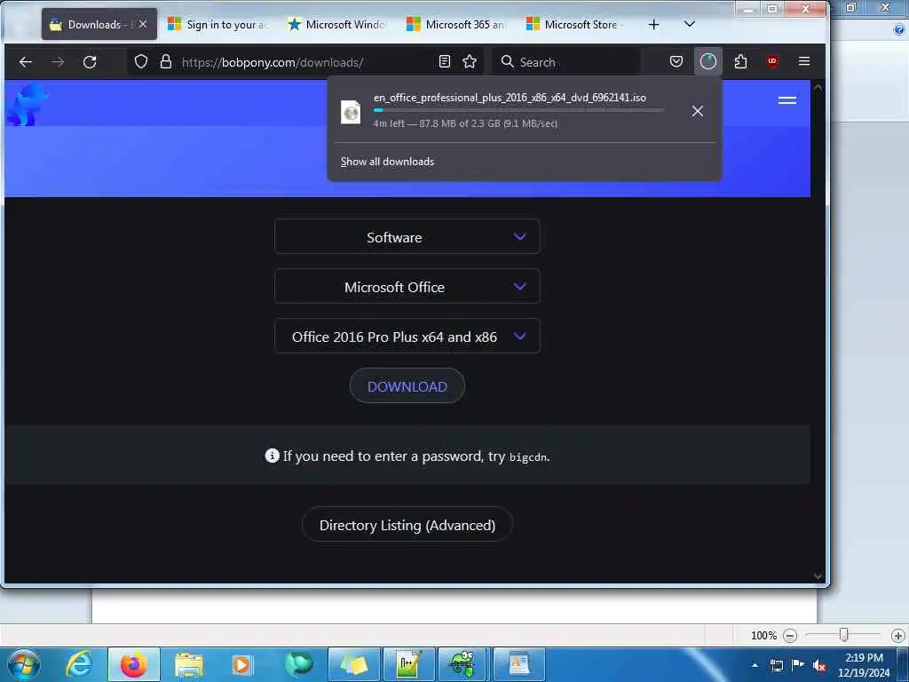This screenshot has width=909, height=682.
Task: Click the page scrollbar down arrow
Action: click(x=818, y=575)
